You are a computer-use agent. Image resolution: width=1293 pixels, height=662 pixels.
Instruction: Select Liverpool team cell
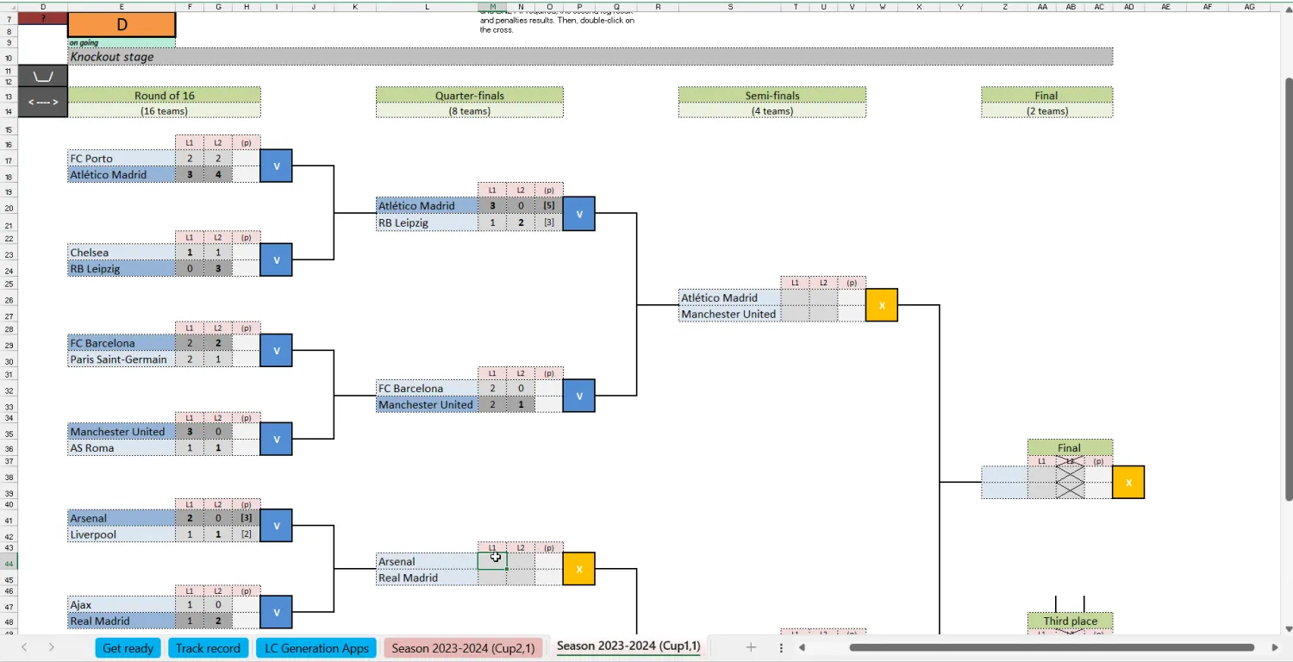[x=122, y=534]
